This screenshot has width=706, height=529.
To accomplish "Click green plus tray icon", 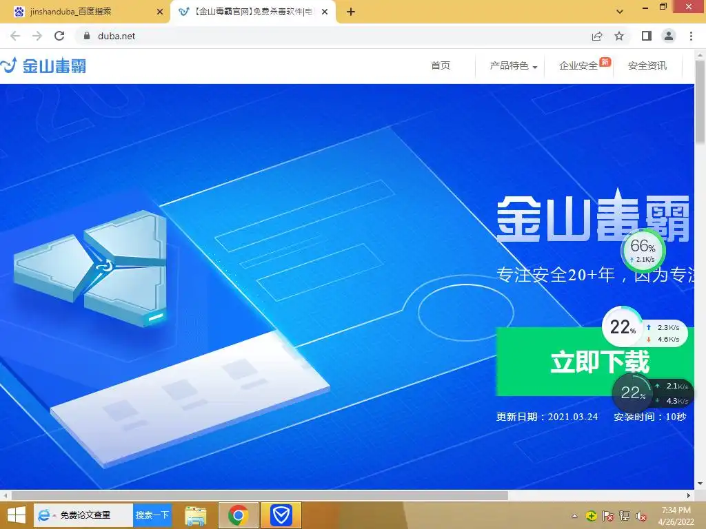I will tap(592, 516).
